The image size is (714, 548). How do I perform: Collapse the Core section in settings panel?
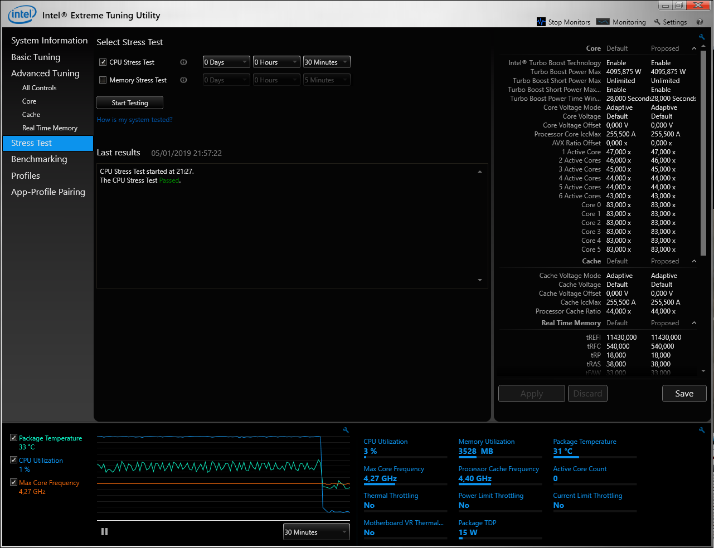click(694, 48)
